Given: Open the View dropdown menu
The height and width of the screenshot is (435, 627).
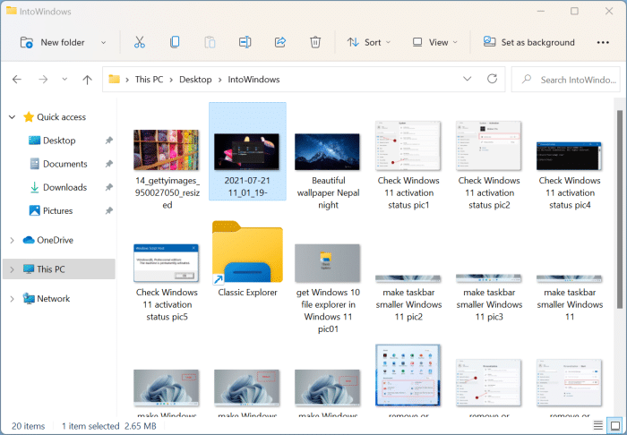Looking at the screenshot, I should pos(435,42).
